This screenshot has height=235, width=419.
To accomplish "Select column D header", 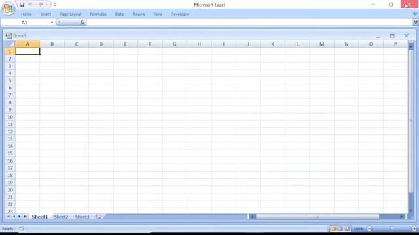I will 101,44.
